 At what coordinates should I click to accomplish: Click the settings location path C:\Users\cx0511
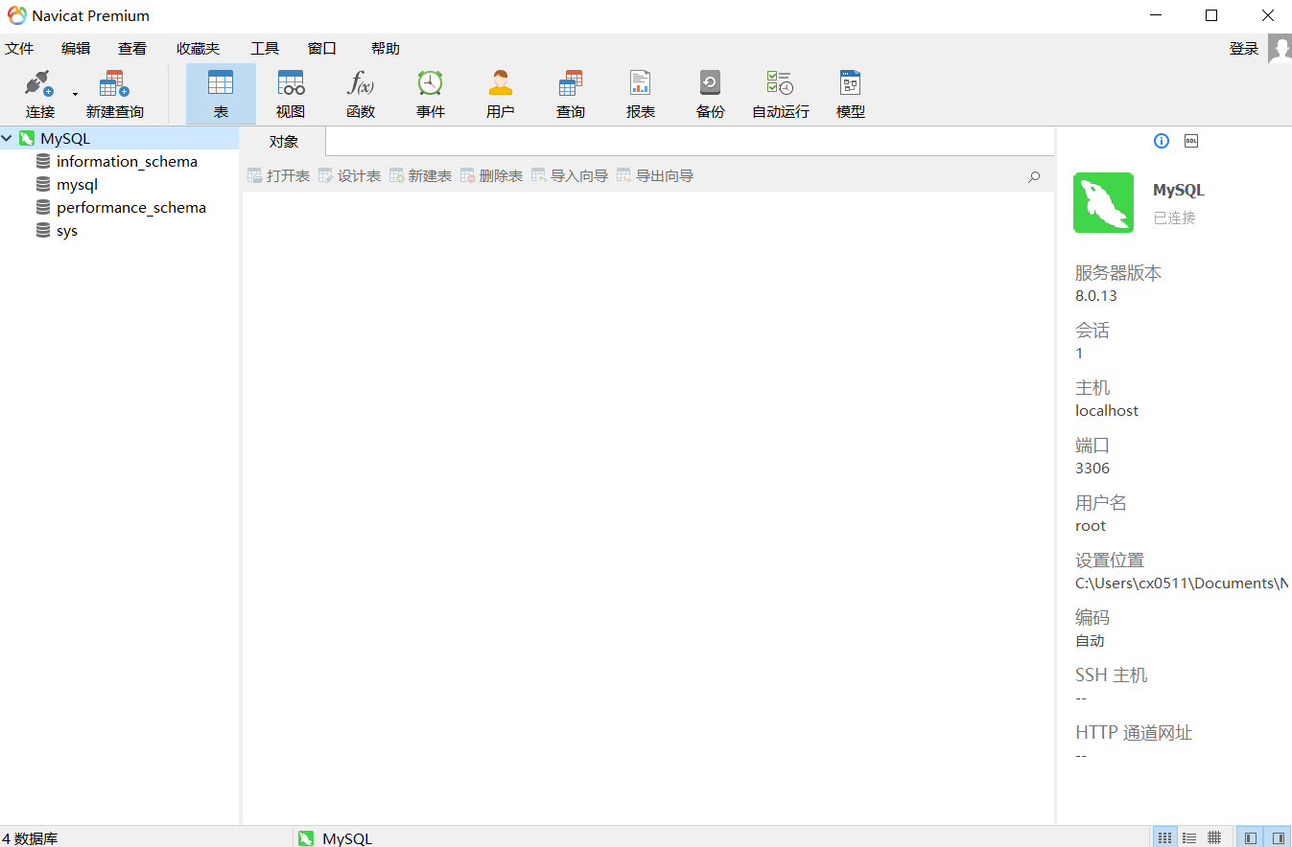pos(1183,584)
